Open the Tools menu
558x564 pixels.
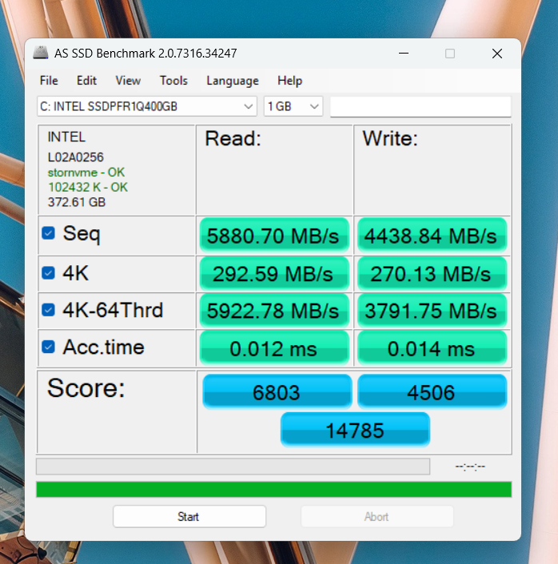click(x=173, y=81)
